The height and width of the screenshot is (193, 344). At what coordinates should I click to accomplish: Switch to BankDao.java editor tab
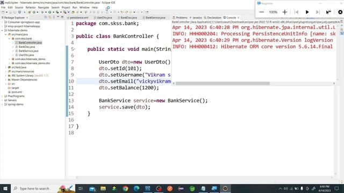tap(127, 18)
